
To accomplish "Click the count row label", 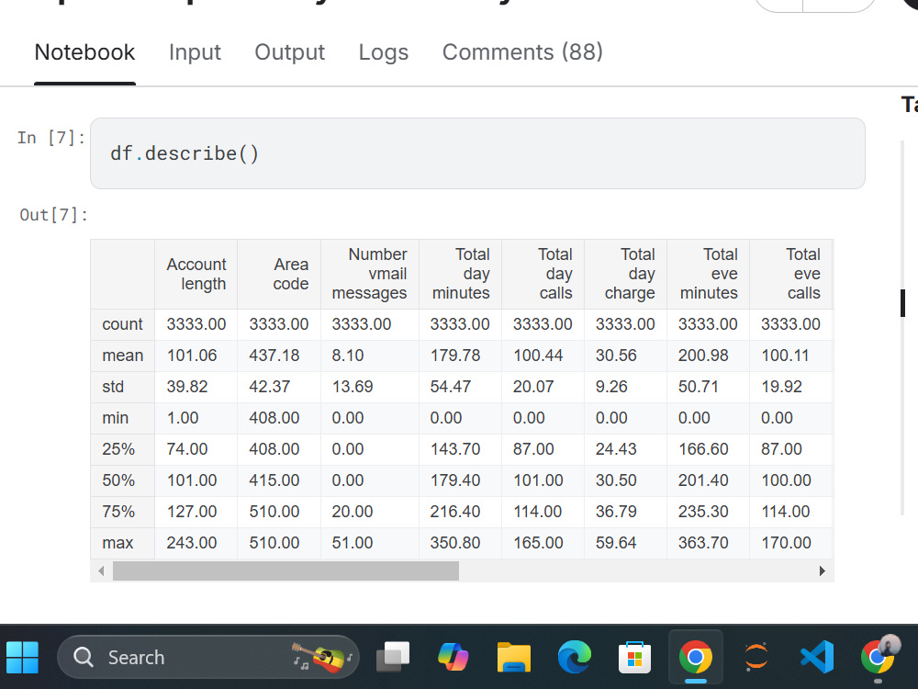I will tap(122, 324).
